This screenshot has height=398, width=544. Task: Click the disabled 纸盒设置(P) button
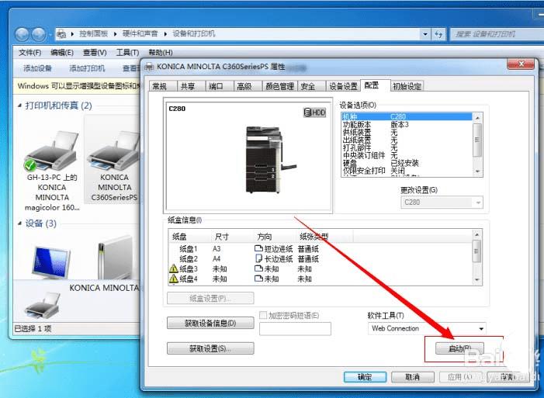(x=210, y=298)
